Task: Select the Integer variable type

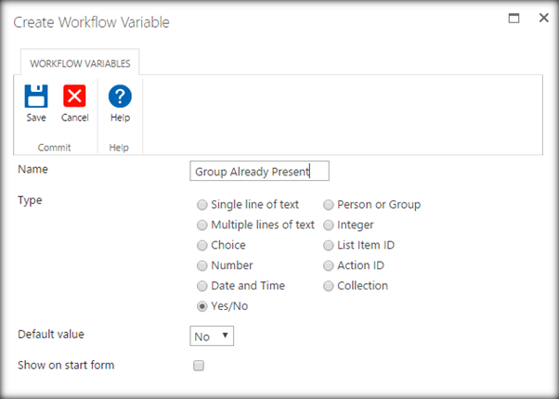Action: point(329,225)
